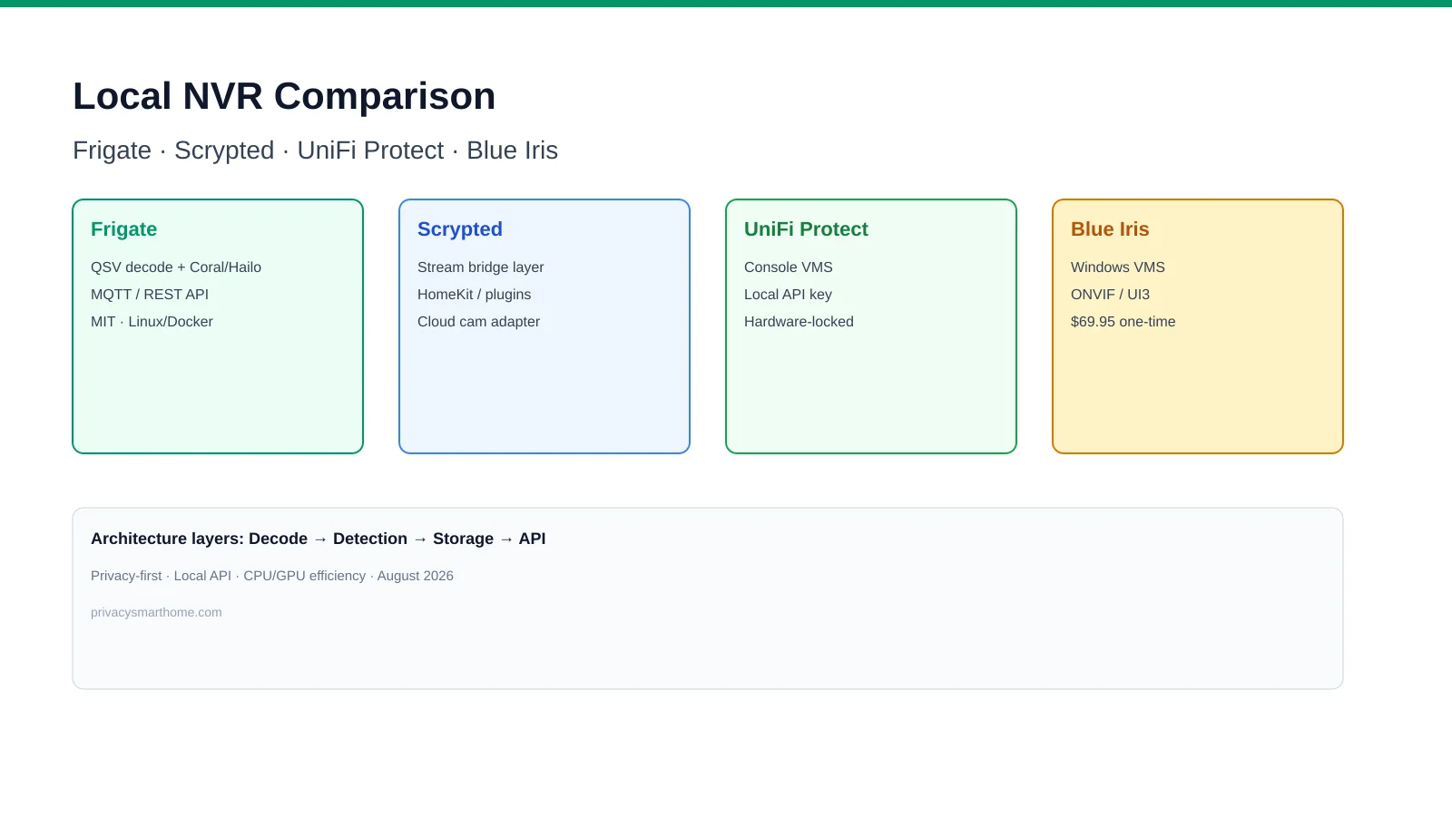Select "Hardware-locked" line
The image size is (1452, 816).
[x=799, y=322]
